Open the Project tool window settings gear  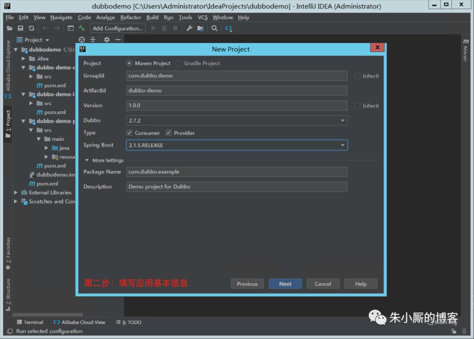click(107, 39)
